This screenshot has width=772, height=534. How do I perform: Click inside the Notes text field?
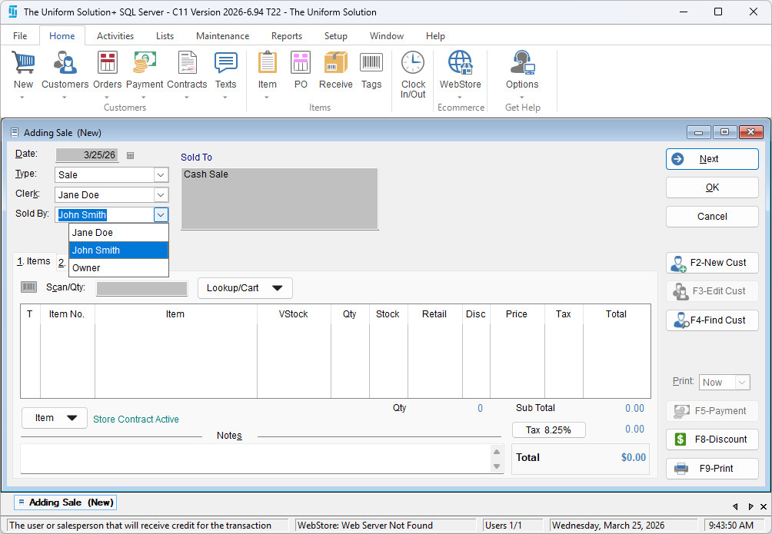254,459
